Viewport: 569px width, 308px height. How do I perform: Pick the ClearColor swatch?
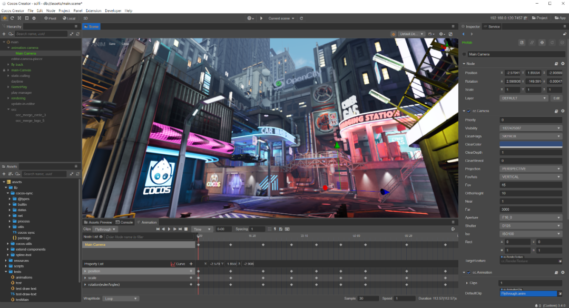tap(531, 144)
